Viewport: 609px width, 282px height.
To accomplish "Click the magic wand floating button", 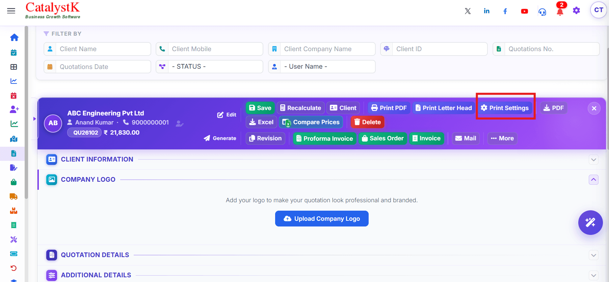I will [590, 222].
